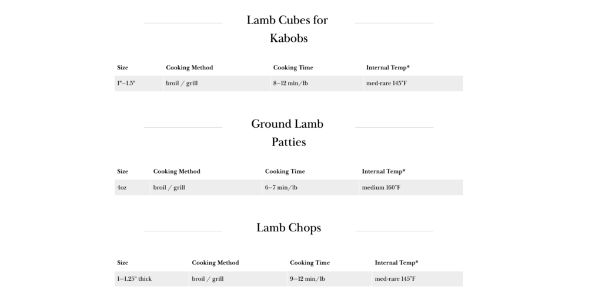Select the 9–12 min/lb cooking time cell
The height and width of the screenshot is (302, 602).
pos(329,279)
